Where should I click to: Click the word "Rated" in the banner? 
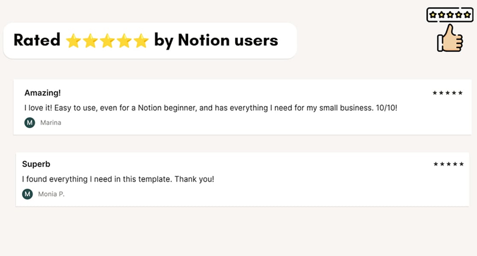tap(37, 41)
